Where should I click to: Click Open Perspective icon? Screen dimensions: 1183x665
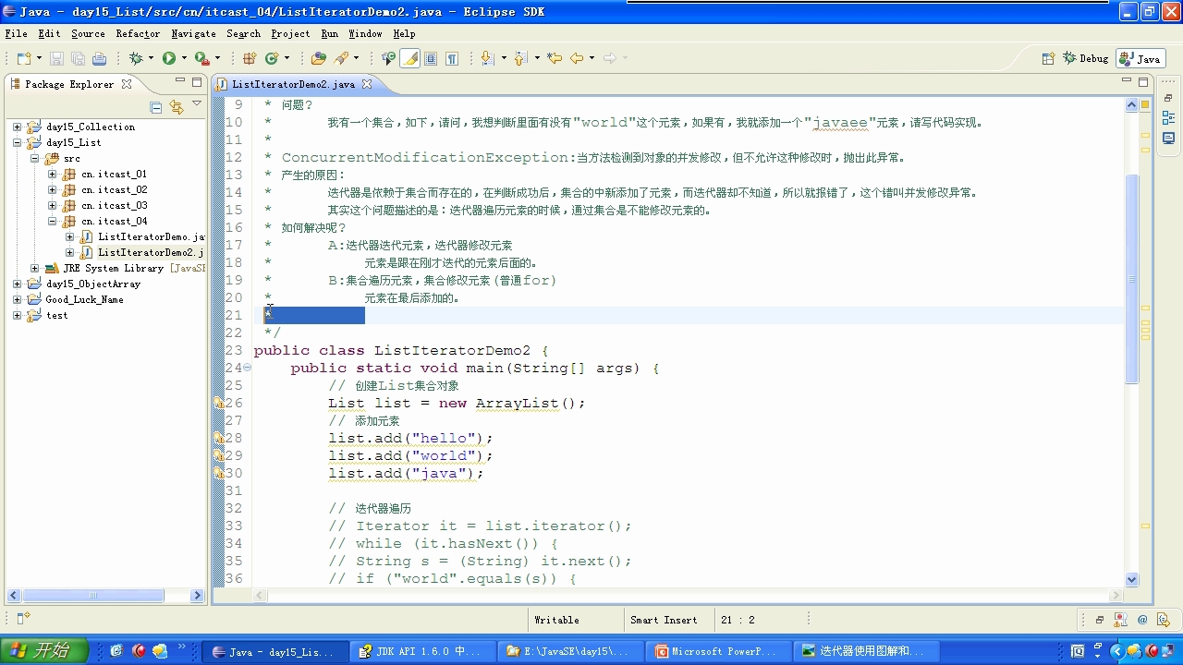pyautogui.click(x=1048, y=58)
